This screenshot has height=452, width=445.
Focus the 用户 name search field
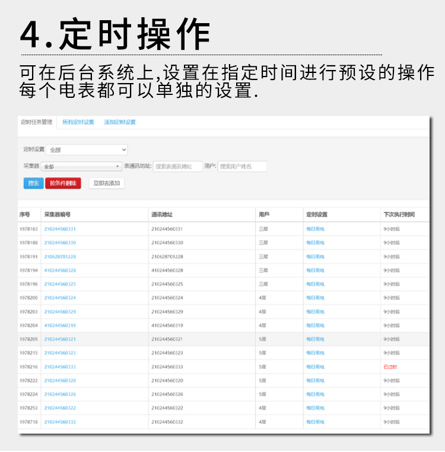[242, 167]
